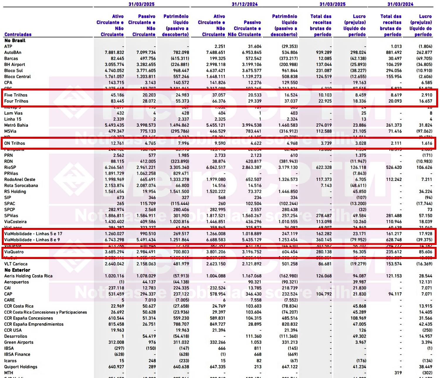Click the 'Quiport Holdings' row label

(21, 367)
